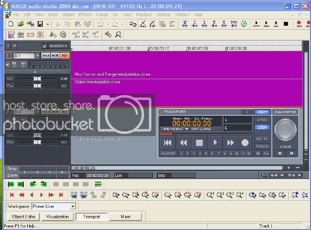
Task: Expand track 1 name dropdown arrow
Action: [x=37, y=55]
